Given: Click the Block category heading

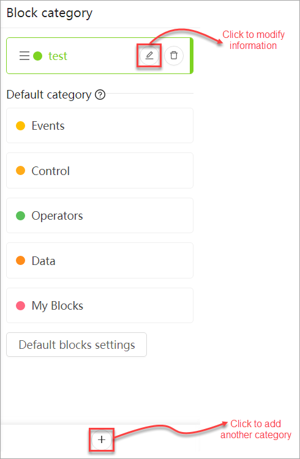Looking at the screenshot, I should click(50, 13).
